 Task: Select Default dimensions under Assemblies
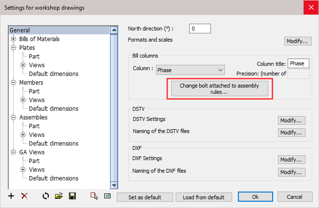tap(53, 144)
